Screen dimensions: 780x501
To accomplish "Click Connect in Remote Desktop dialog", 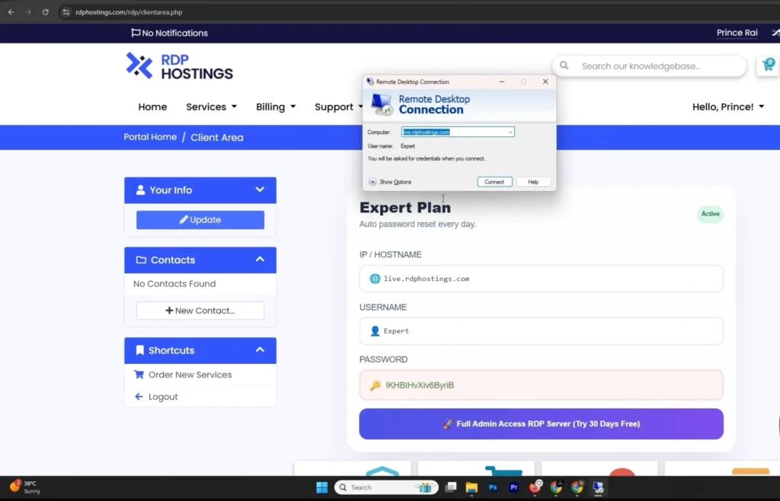I will pos(494,182).
